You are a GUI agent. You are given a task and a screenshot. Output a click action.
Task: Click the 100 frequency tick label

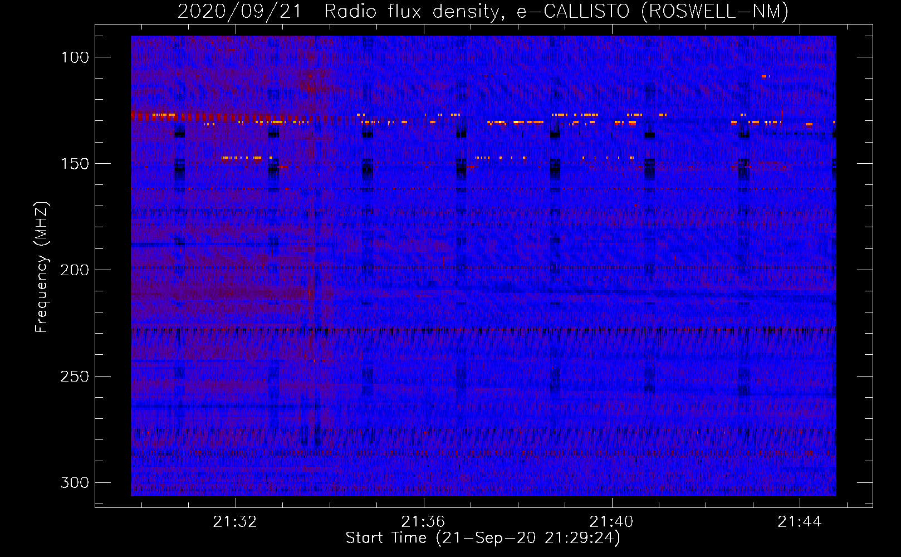(75, 57)
